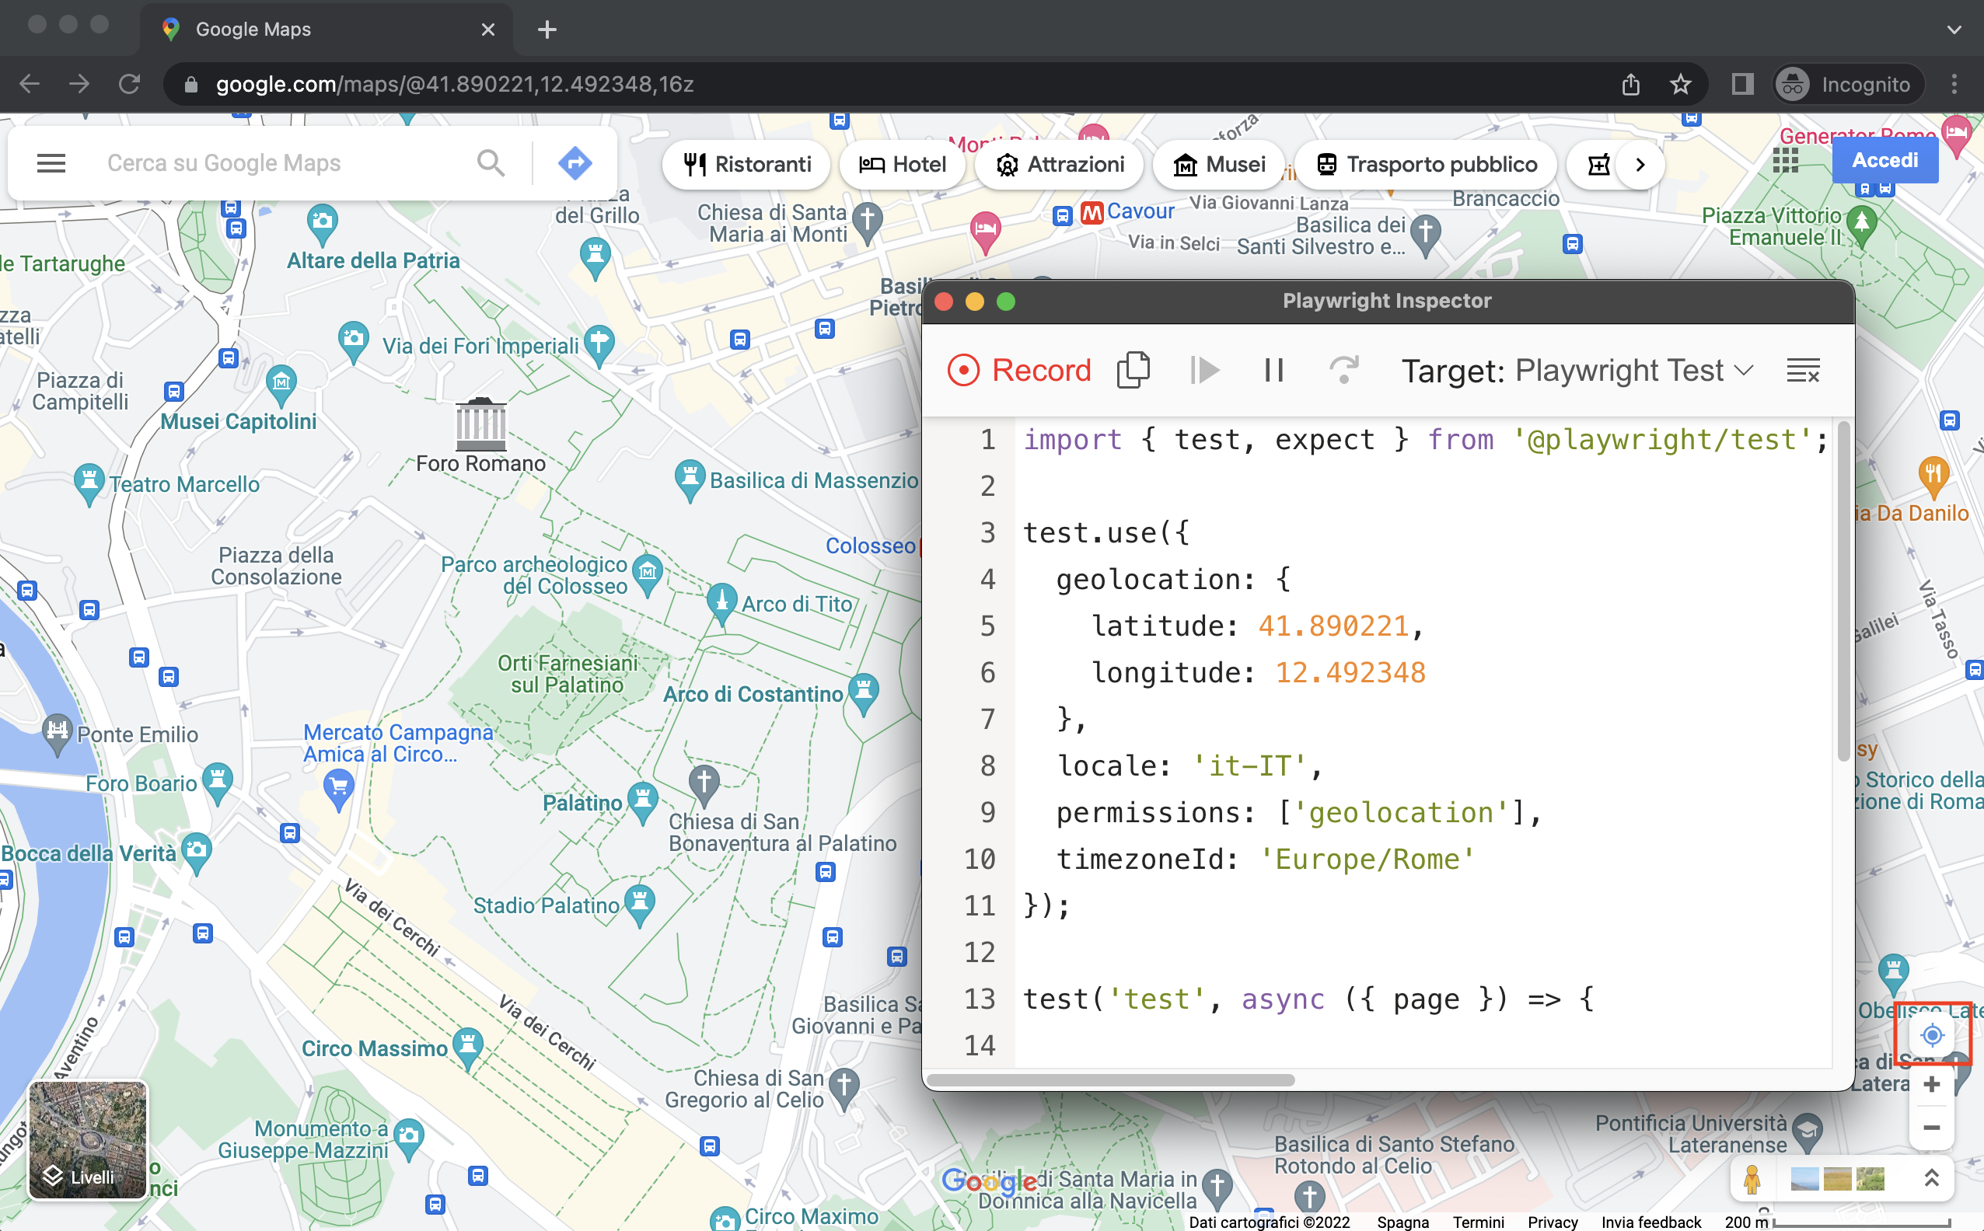This screenshot has height=1231, width=1984.
Task: Click the Accedi sign-in button
Action: (1884, 160)
